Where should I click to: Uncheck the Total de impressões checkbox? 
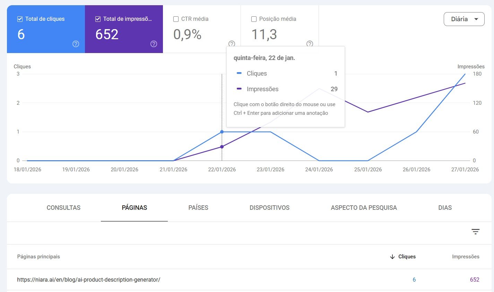point(98,19)
